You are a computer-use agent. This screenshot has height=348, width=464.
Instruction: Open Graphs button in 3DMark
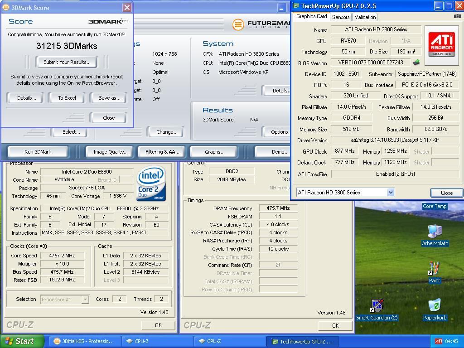214,152
